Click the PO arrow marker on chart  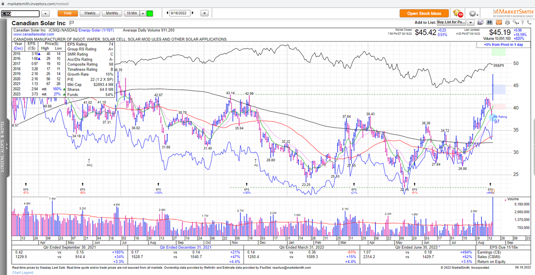pos(256,162)
